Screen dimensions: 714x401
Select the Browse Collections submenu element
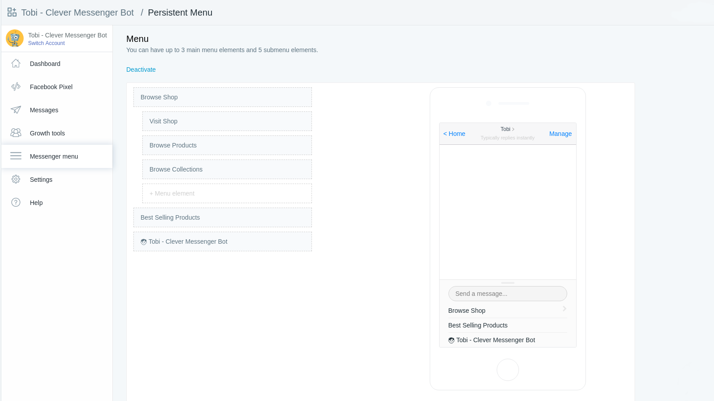[227, 169]
